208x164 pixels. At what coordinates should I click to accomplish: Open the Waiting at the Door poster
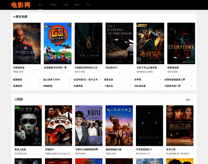[119, 43]
